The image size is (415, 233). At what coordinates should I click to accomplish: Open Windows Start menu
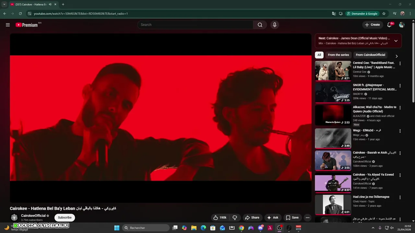pyautogui.click(x=117, y=228)
